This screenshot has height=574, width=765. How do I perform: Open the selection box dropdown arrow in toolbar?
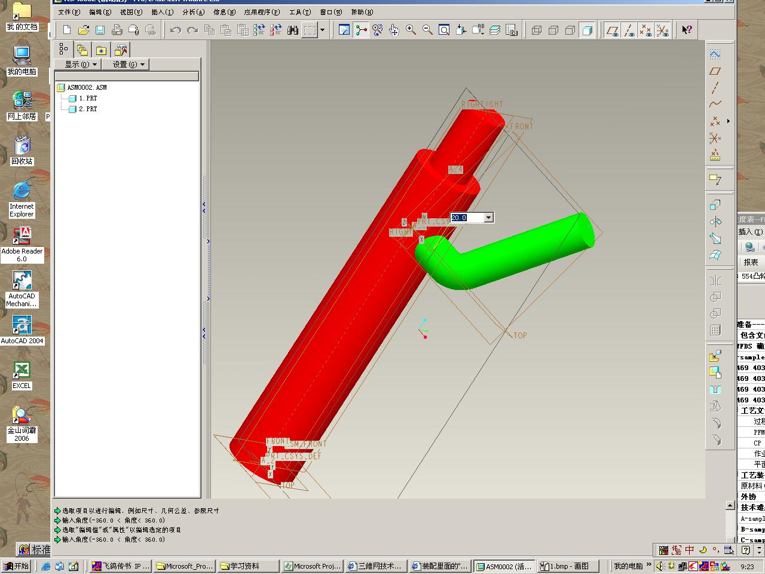point(322,30)
